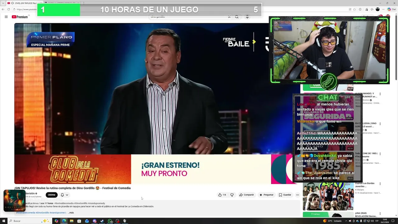Open Edge settings and more ellipsis
Viewport: 398px width, 224px height.
[383, 9]
